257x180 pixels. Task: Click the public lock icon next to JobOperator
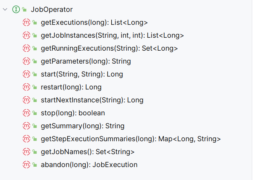(x=24, y=9)
